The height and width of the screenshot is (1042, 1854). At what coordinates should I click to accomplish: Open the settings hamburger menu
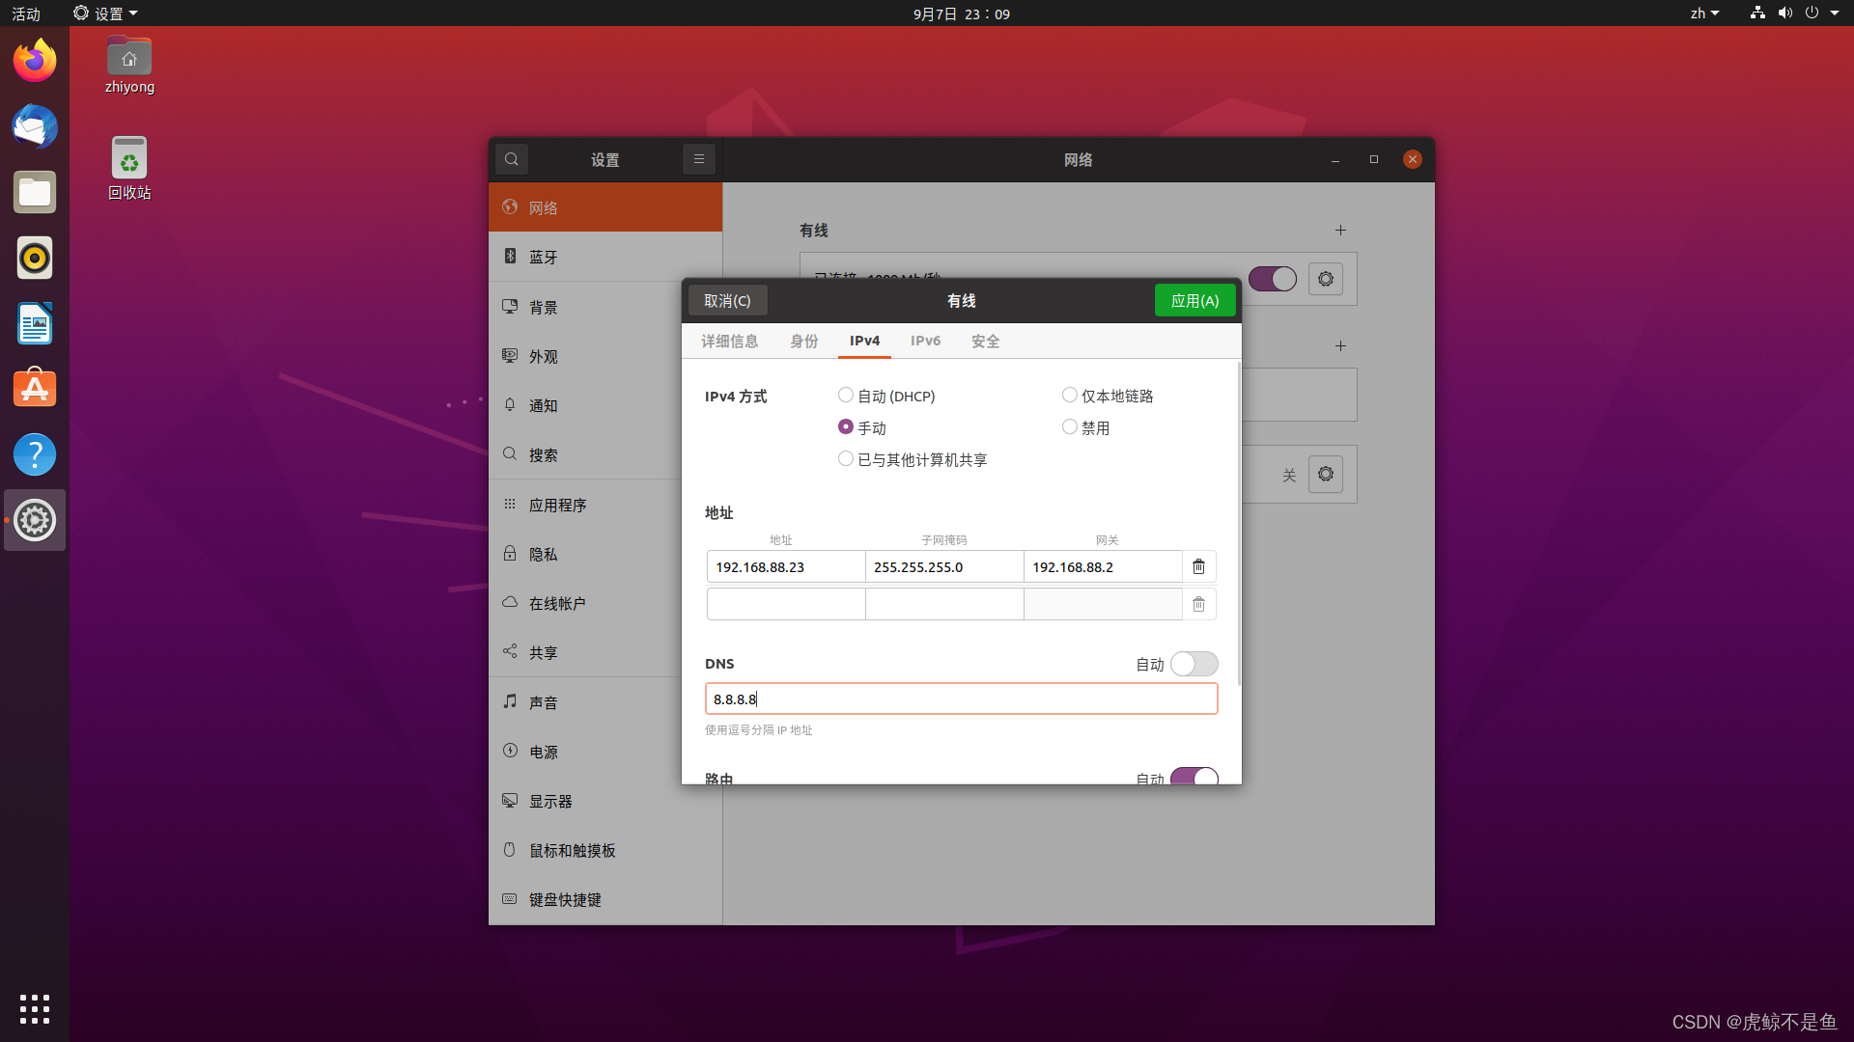coord(698,159)
